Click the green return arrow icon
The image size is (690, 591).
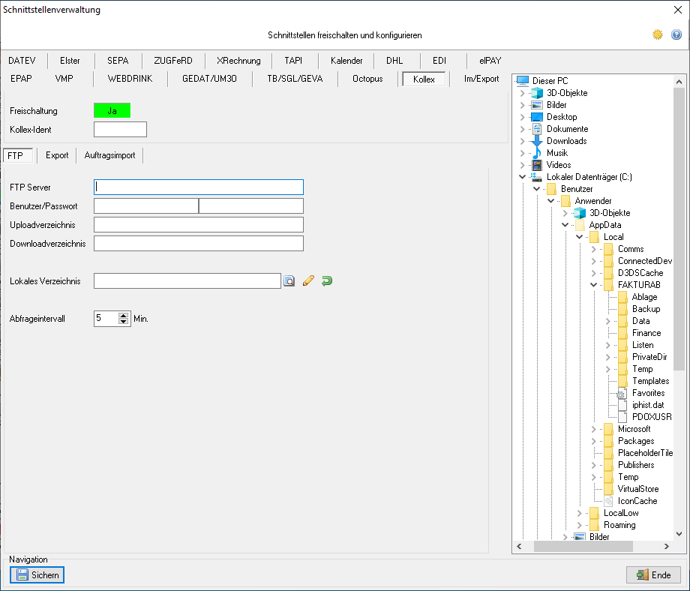pos(326,281)
